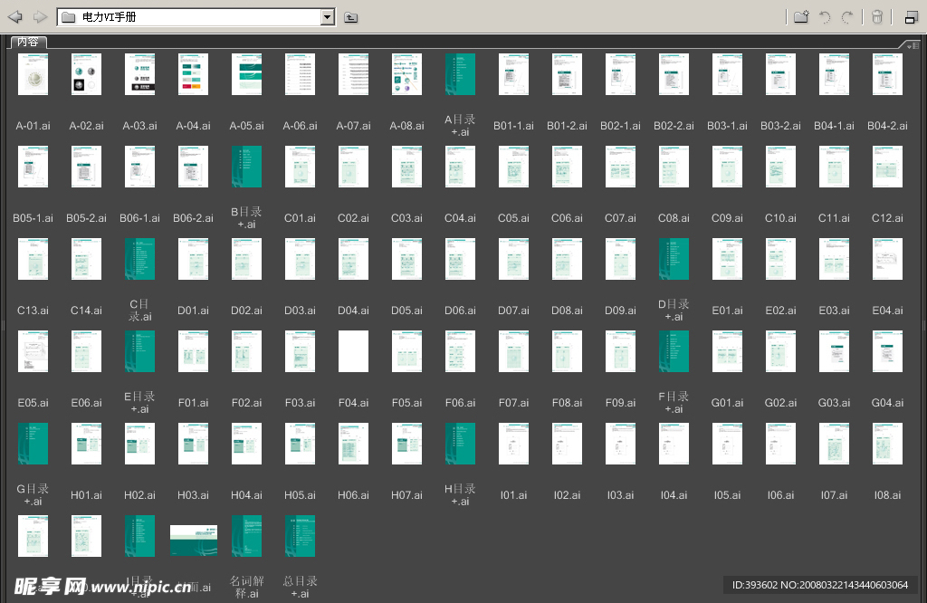This screenshot has height=603, width=927.
Task: Rotate 90° counterclockwise
Action: 825,17
